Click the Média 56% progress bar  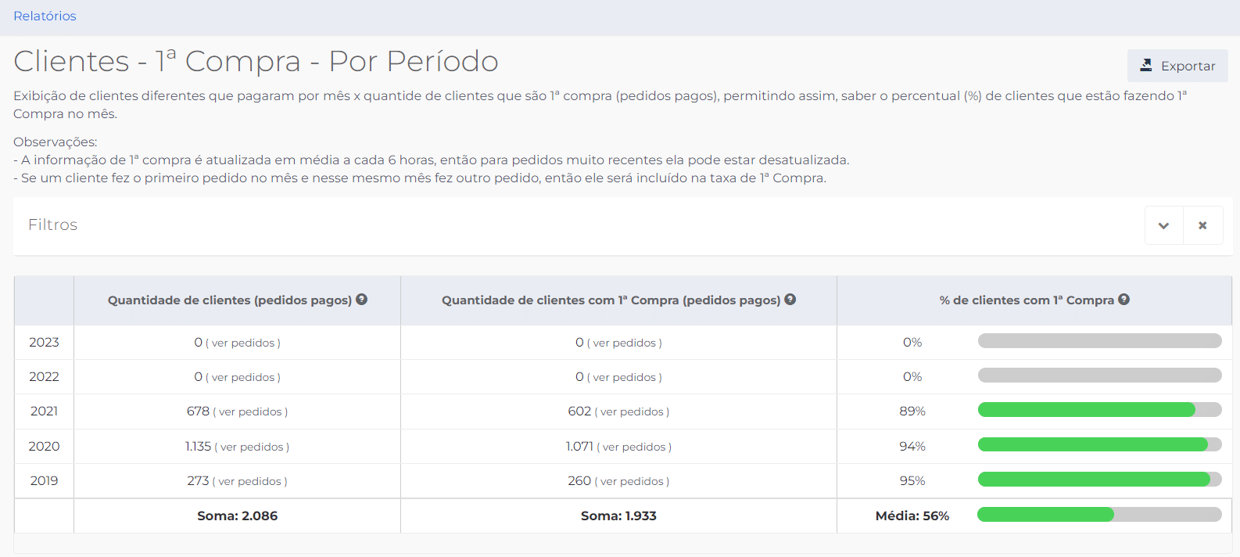[1099, 514]
